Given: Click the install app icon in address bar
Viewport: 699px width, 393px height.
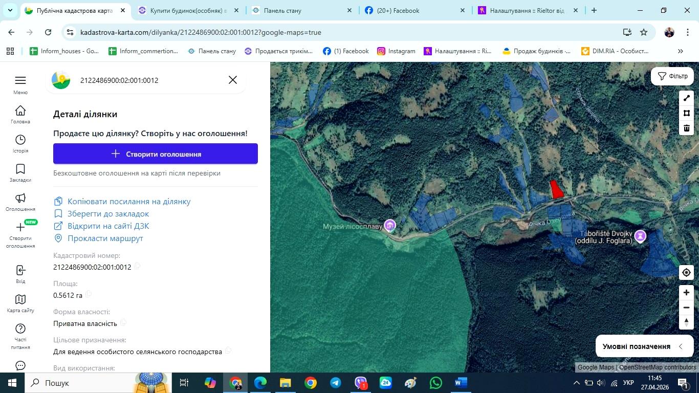Looking at the screenshot, I should (627, 32).
